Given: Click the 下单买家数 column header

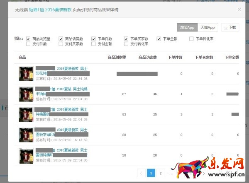Looking at the screenshot, I should click(204, 58).
